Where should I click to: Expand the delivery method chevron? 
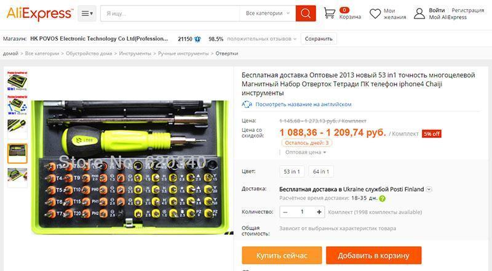429,189
